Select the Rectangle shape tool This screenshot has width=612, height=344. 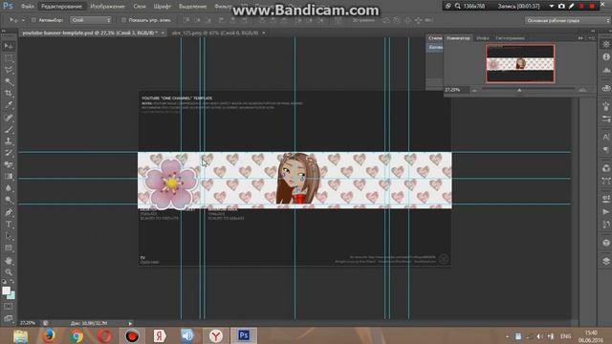(9, 248)
